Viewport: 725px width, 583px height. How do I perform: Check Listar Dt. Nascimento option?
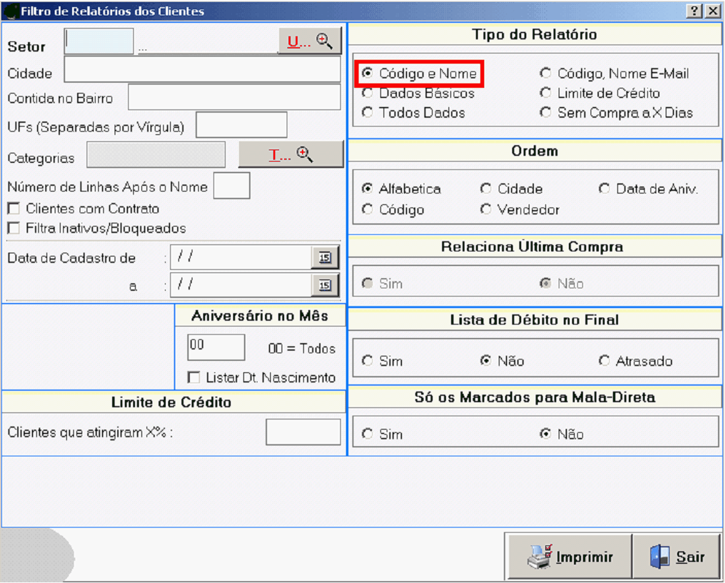[194, 378]
